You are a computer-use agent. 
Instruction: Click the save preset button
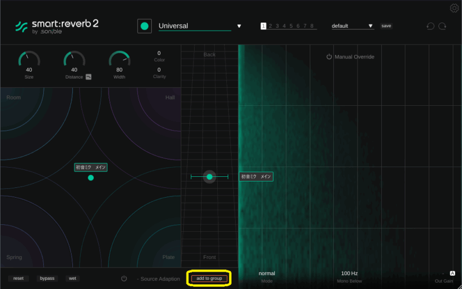[x=386, y=26]
